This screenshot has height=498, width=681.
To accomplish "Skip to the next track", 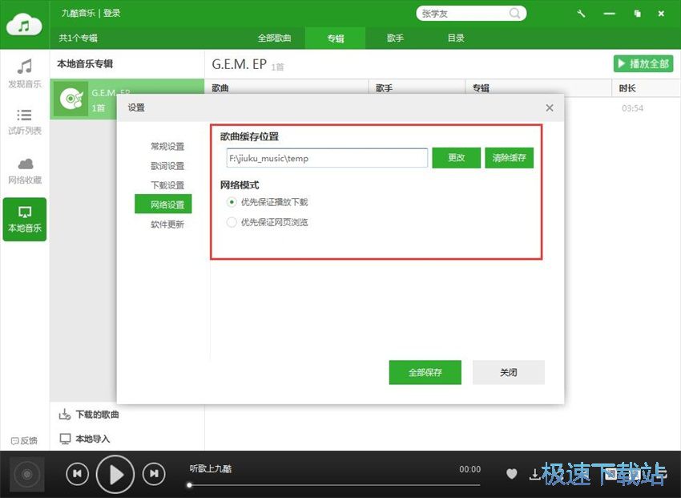I will click(154, 474).
